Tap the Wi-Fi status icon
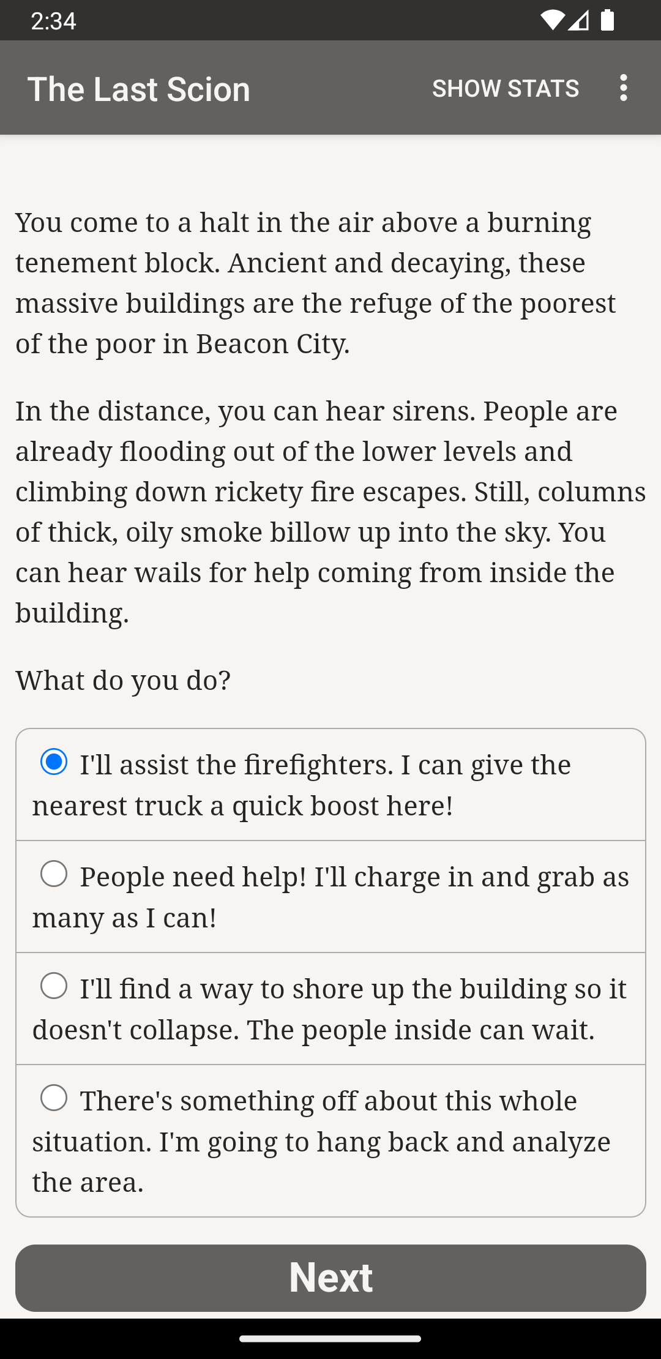The image size is (661, 1359). [551, 20]
